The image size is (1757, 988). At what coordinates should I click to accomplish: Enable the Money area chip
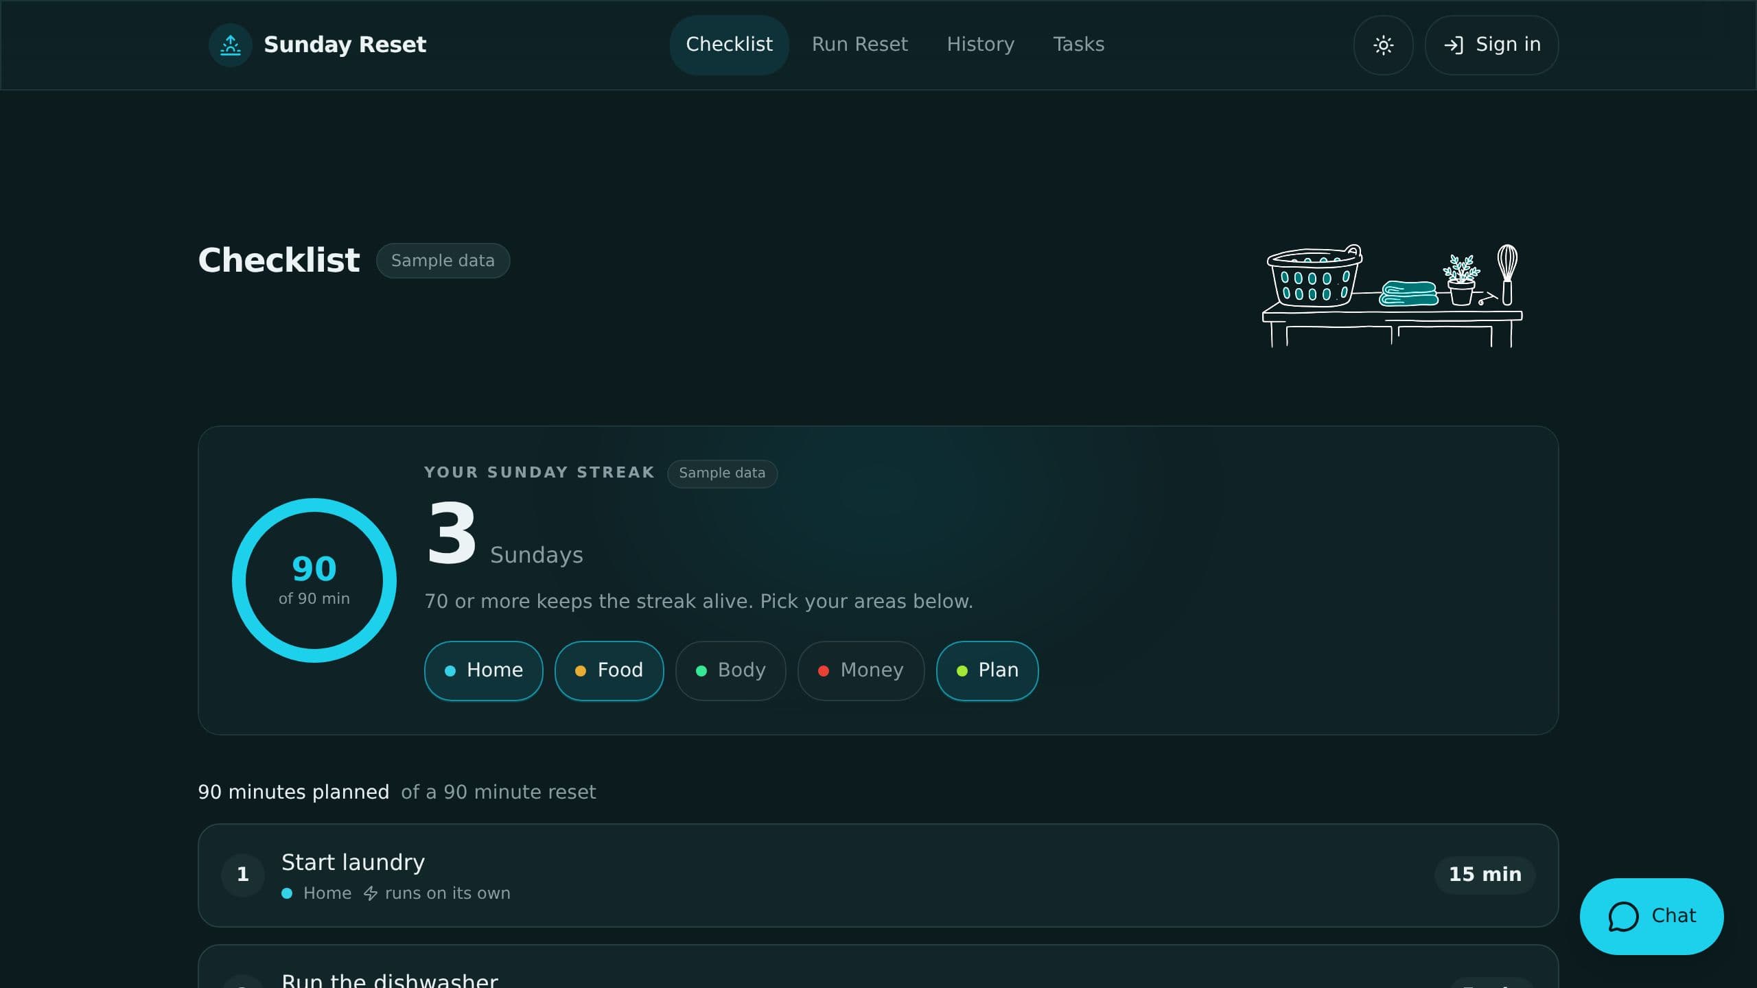861,670
